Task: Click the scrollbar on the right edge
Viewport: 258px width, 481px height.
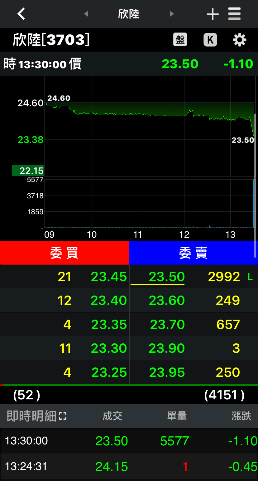Action: [255, 185]
